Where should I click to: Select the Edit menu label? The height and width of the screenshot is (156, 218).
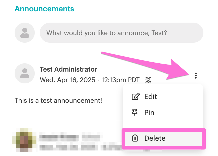151,97
